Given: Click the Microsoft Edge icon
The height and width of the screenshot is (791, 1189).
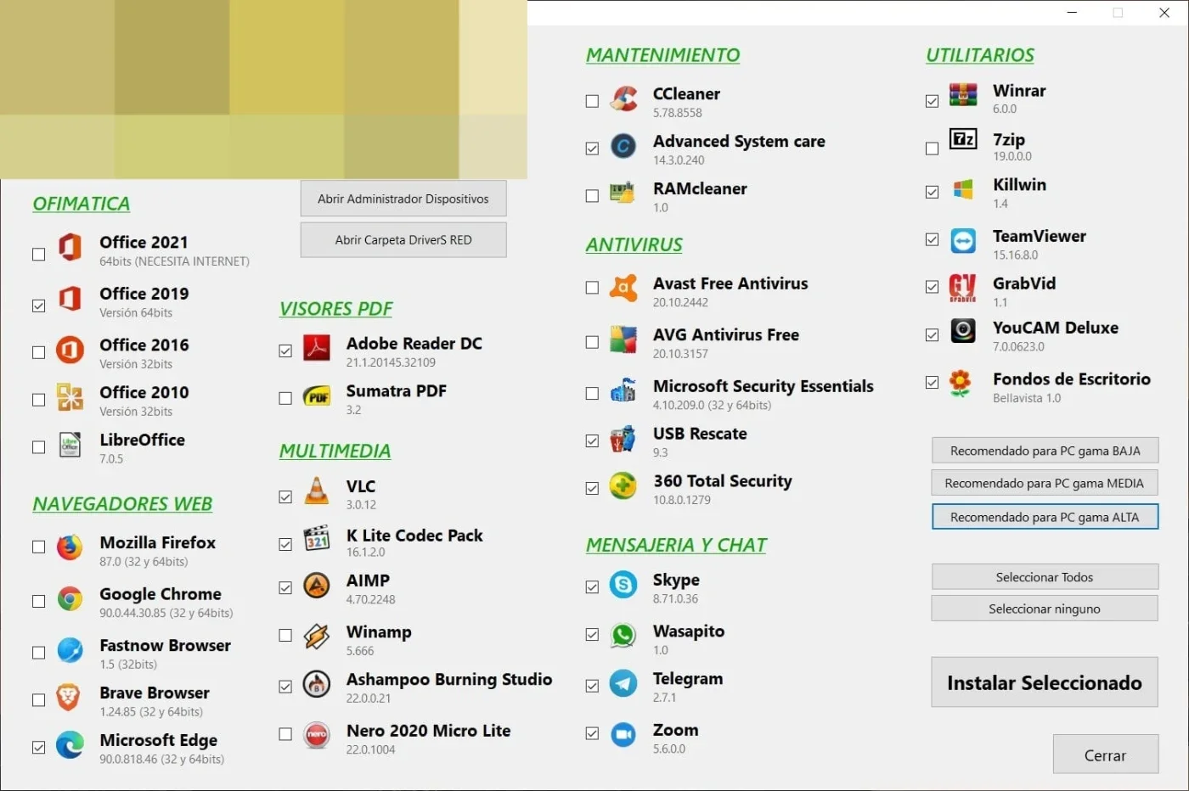Looking at the screenshot, I should coord(70,745).
